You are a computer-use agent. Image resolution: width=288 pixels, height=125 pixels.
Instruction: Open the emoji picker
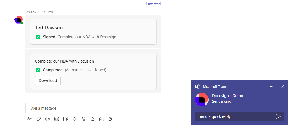click(47, 119)
